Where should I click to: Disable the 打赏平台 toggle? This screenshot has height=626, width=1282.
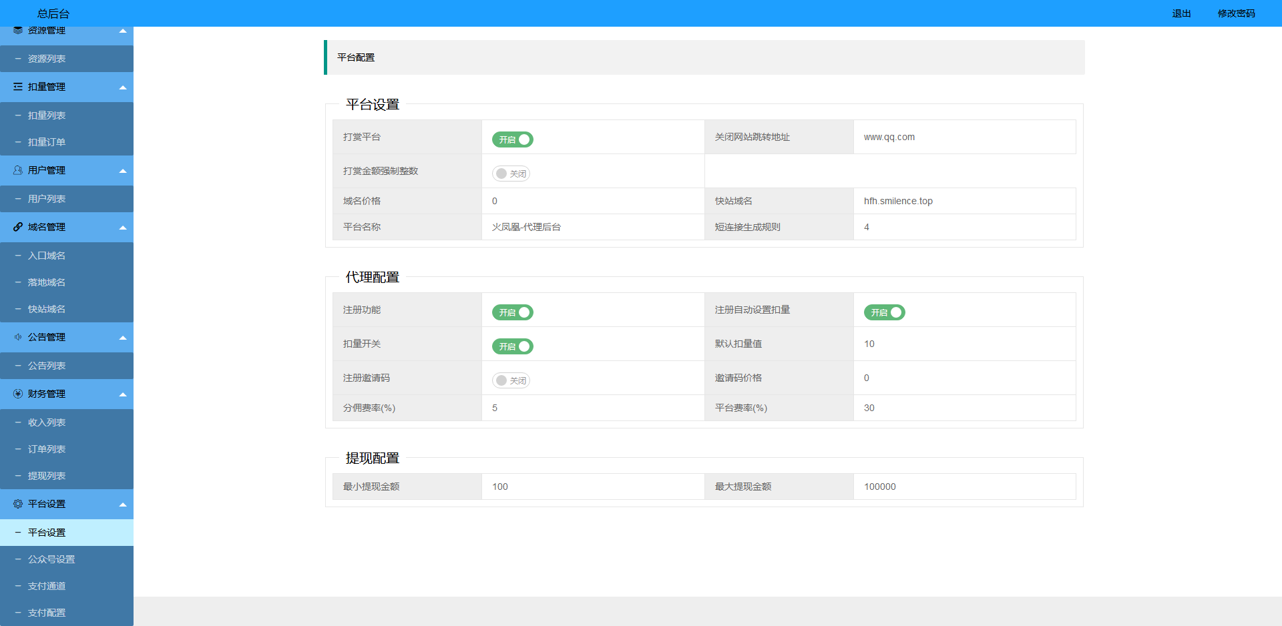point(512,139)
